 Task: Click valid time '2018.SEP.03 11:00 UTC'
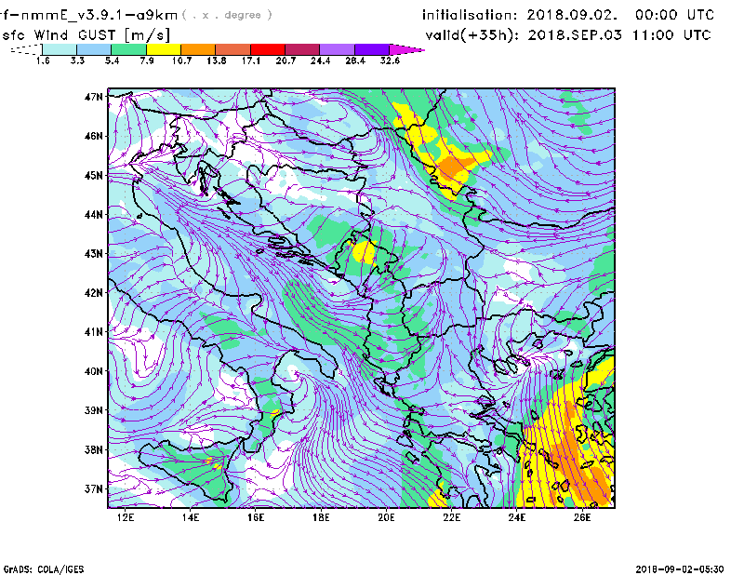[619, 35]
